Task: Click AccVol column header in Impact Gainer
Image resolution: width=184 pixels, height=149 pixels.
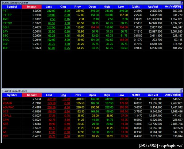Action: click(x=153, y=7)
